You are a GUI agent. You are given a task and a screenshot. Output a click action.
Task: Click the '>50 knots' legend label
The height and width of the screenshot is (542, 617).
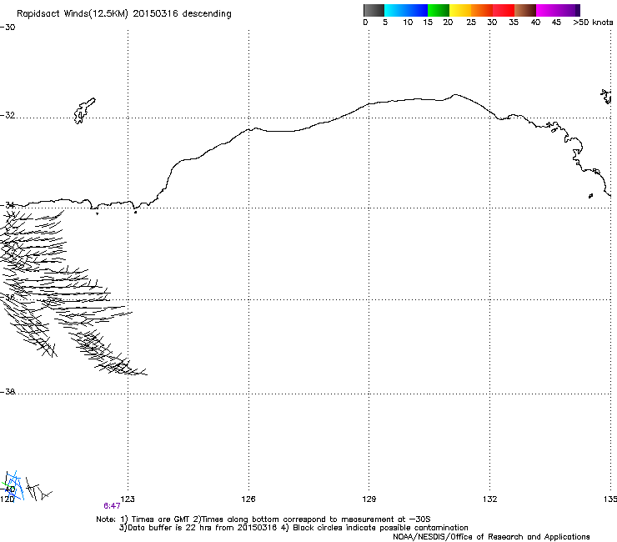point(593,23)
